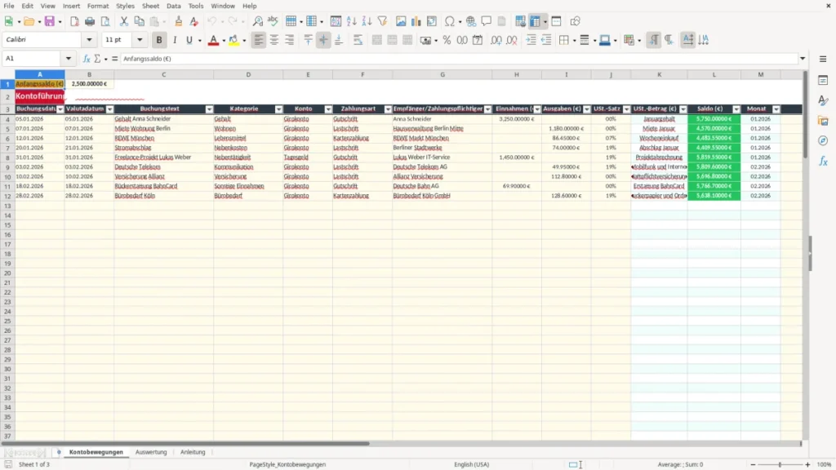
Task: Click into the formula input line
Action: tap(459, 59)
